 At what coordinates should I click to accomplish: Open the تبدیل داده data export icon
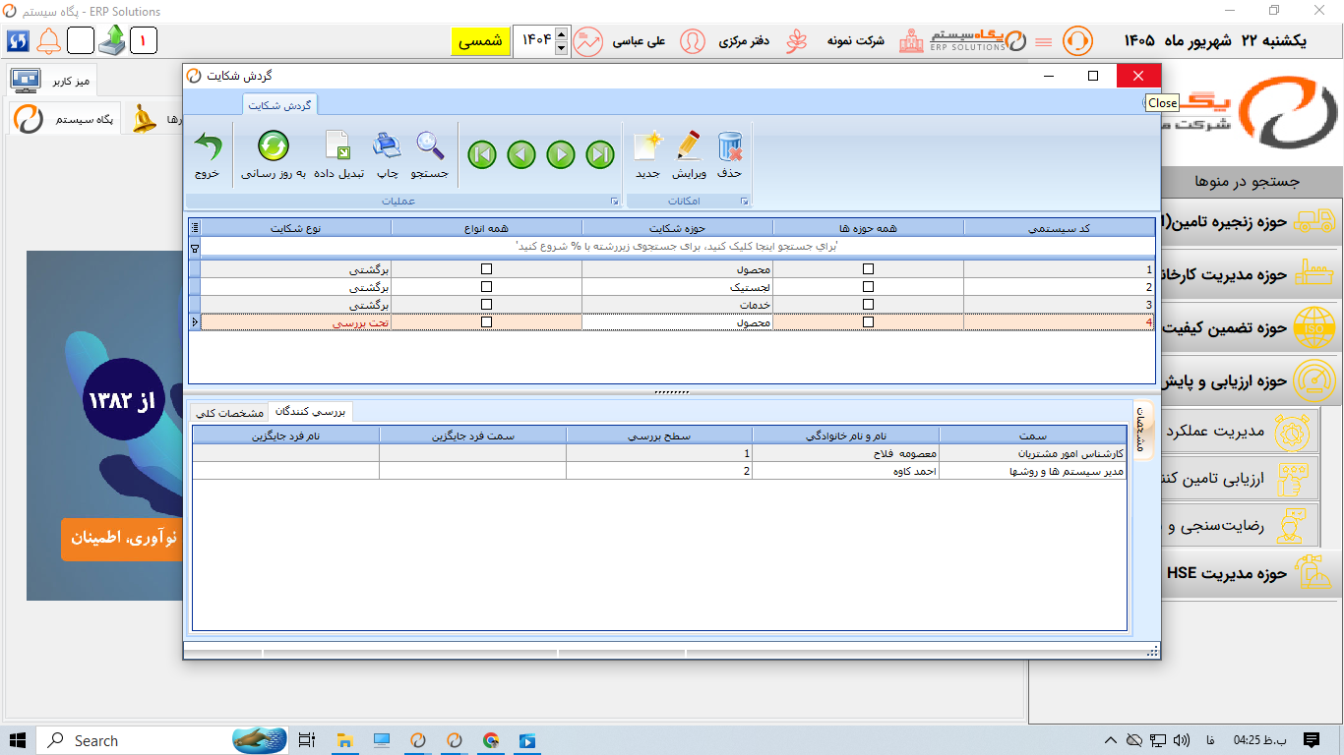click(338, 145)
